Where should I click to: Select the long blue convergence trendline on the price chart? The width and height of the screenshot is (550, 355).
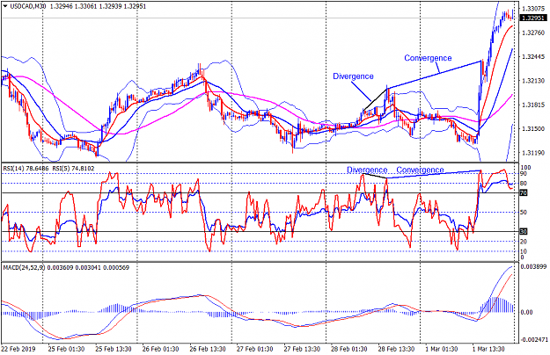434,74
